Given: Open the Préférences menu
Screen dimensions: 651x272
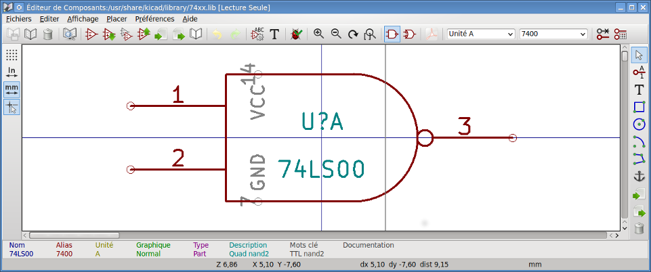Looking at the screenshot, I should [x=154, y=19].
